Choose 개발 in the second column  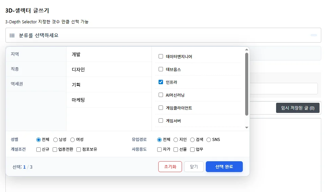[109, 54]
